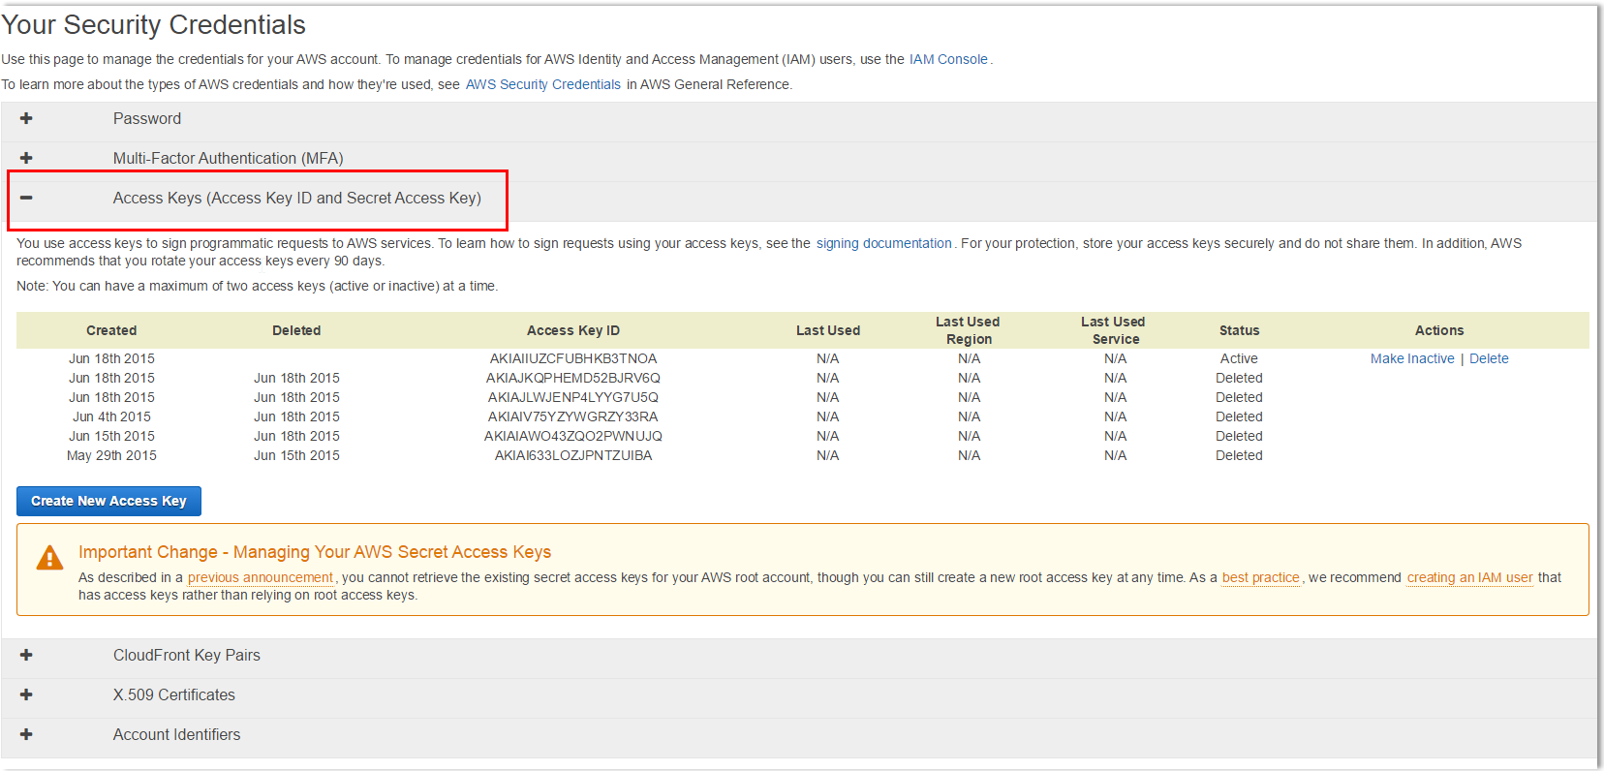This screenshot has width=1604, height=771.
Task: Click the Access Key ID column header
Action: (573, 330)
